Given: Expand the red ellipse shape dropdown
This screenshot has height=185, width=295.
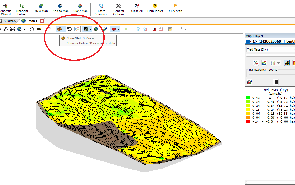Looking at the screenshot, I should coord(118,29).
